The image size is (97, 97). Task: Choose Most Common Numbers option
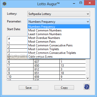click(x=59, y=30)
